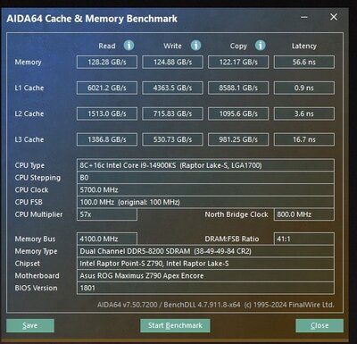Select the DRAM:FSB Ratio field

(304, 239)
